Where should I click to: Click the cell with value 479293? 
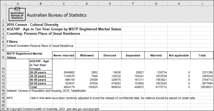pos(110,83)
